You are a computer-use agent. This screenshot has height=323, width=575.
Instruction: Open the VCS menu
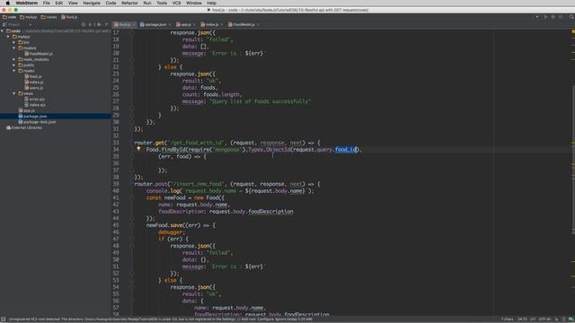[x=177, y=3]
